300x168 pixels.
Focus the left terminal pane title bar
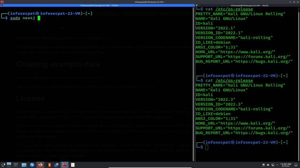tap(98, 6)
